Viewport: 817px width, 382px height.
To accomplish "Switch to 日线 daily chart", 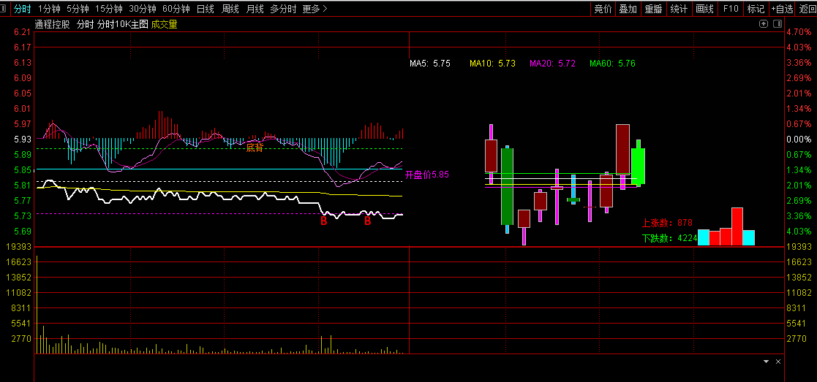I will point(206,8).
